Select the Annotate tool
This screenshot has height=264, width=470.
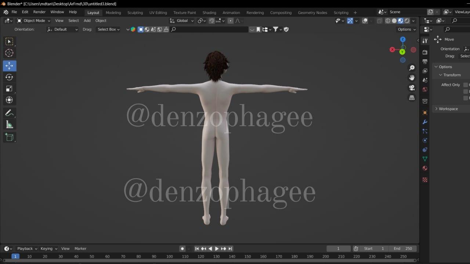point(10,113)
